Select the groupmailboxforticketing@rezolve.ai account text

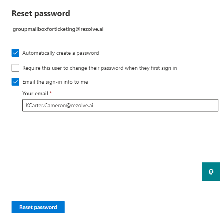click(58, 29)
